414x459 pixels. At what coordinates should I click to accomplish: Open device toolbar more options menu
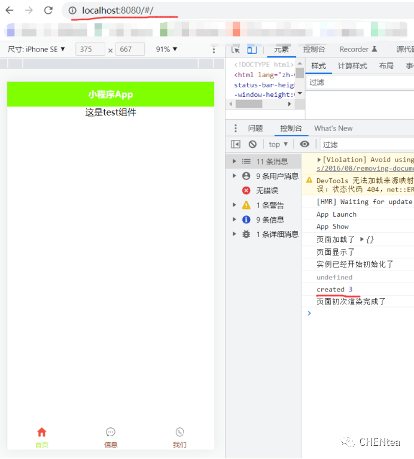coord(214,50)
